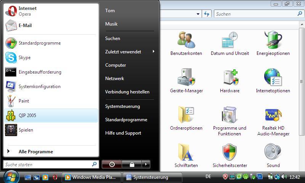Image resolution: width=305 pixels, height=183 pixels.
Task: Click the network connection tray icon
Action: [x=277, y=177]
